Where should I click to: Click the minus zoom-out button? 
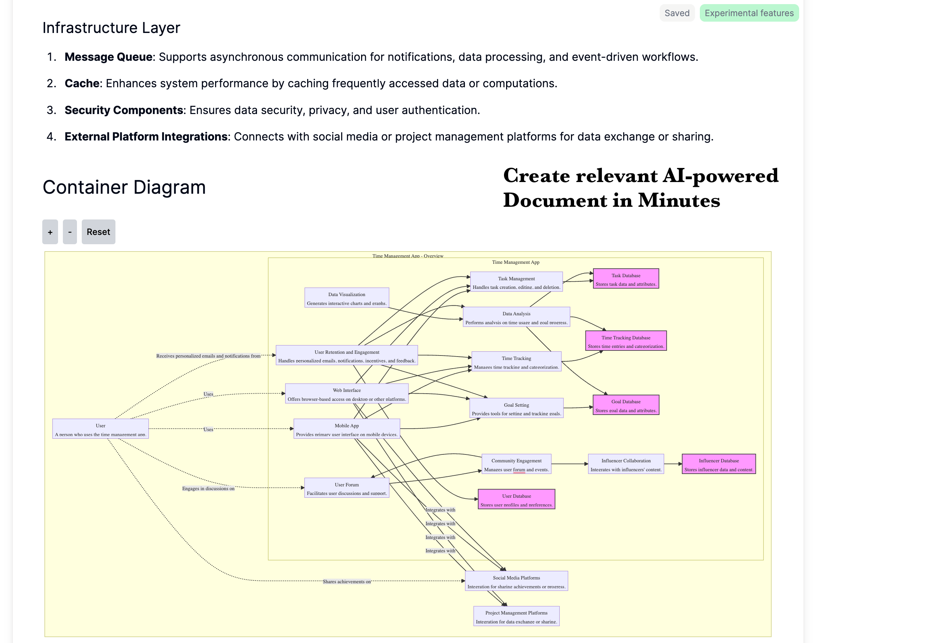point(69,232)
